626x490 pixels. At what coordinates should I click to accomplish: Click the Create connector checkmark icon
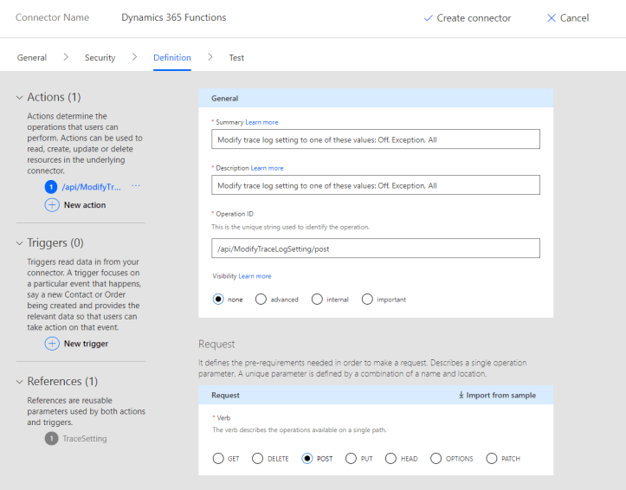[x=428, y=18]
